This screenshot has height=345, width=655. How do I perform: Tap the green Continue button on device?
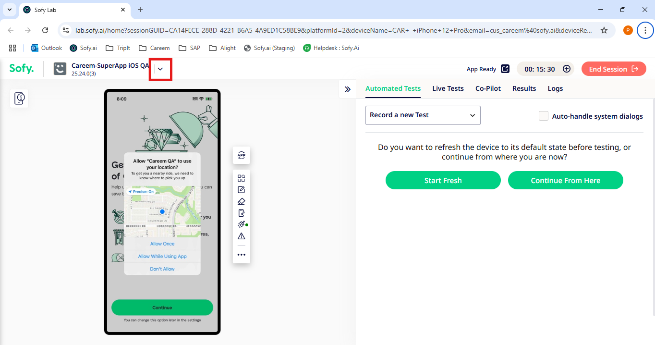tap(162, 308)
